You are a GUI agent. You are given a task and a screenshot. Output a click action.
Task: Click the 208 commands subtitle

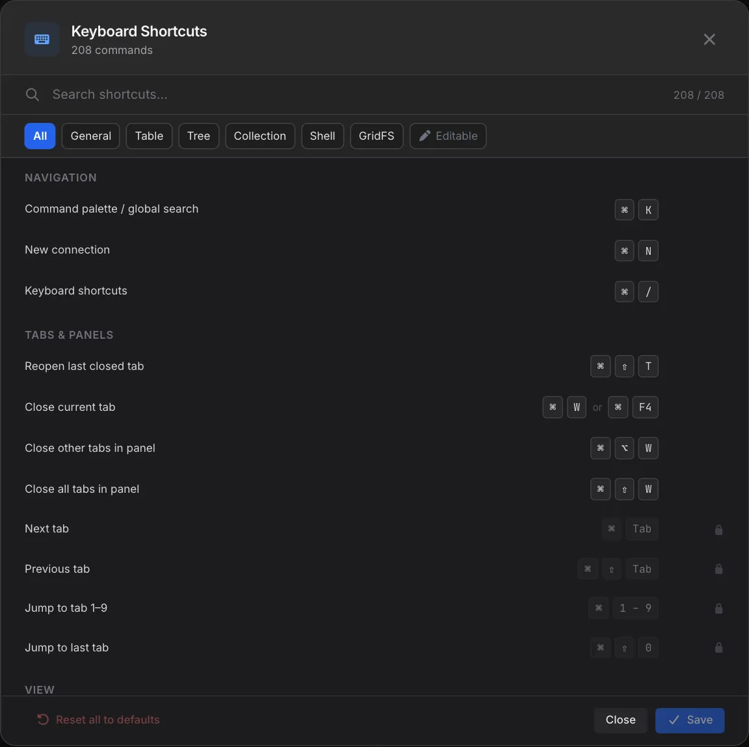[112, 50]
